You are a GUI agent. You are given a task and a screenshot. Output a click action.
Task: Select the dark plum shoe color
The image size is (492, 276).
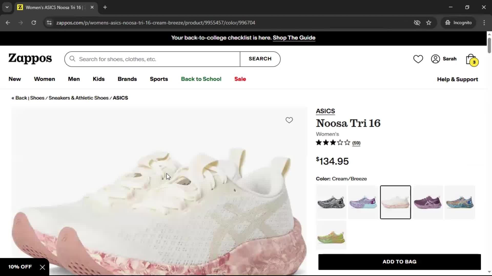pos(428,202)
